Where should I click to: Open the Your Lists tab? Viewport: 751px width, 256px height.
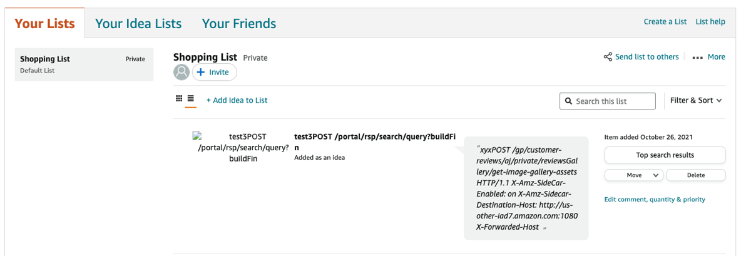pyautogui.click(x=44, y=23)
